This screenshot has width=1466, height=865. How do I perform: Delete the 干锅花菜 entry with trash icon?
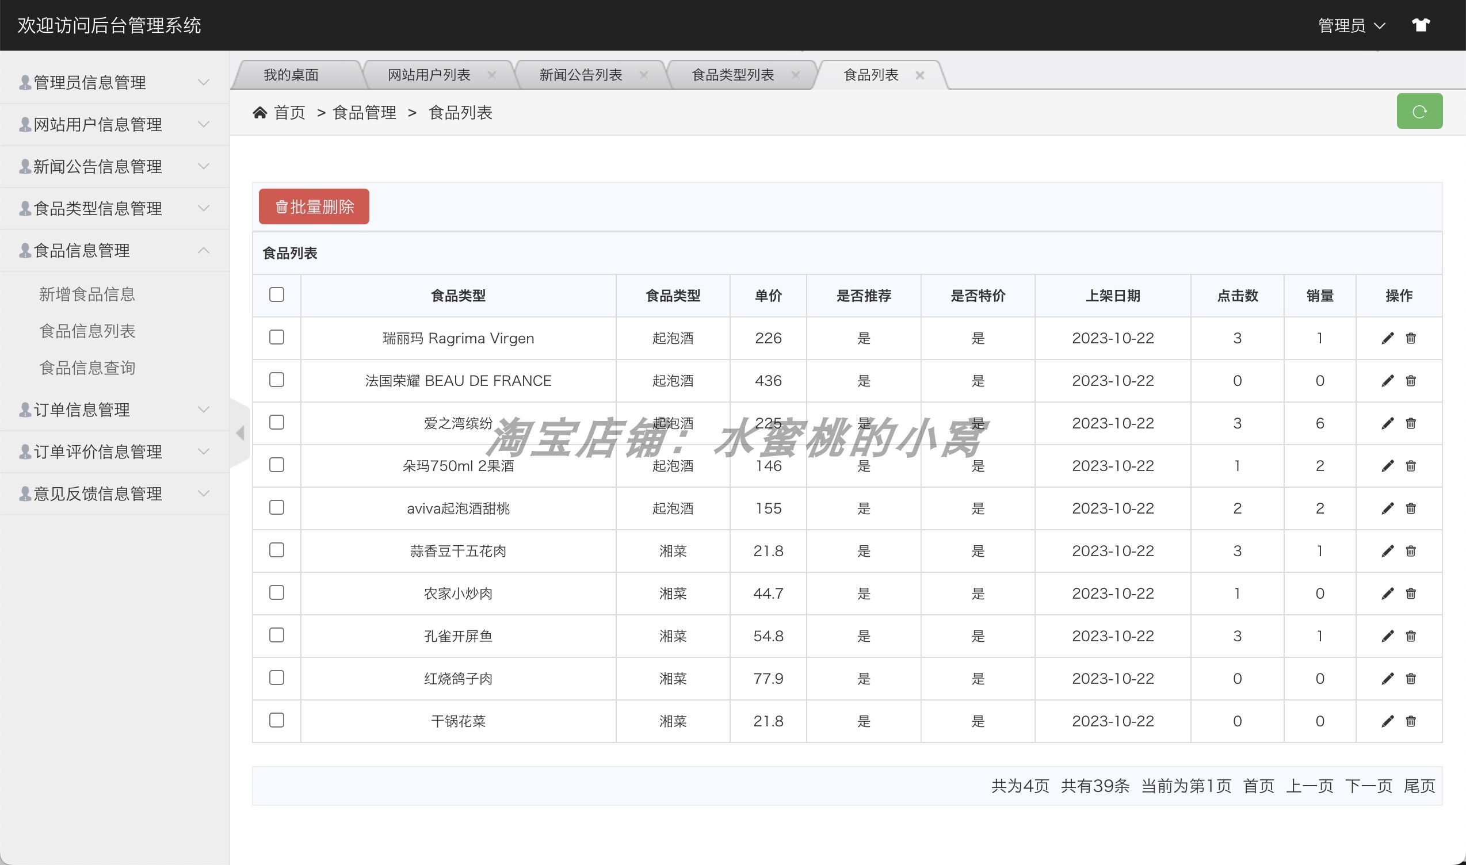(x=1411, y=721)
